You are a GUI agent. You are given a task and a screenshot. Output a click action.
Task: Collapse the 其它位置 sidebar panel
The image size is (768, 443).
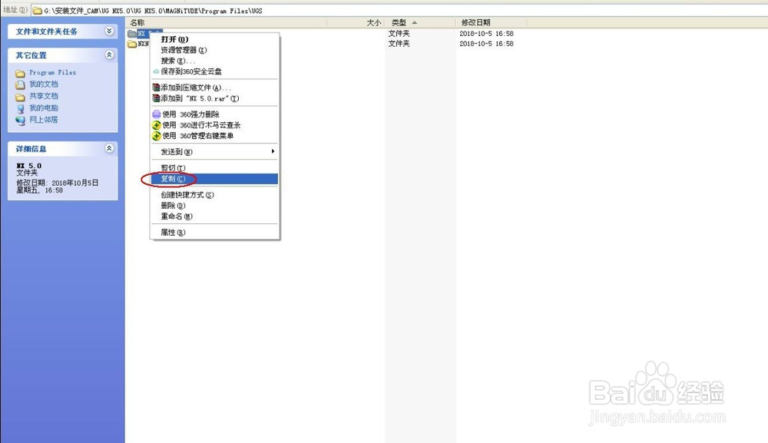point(111,55)
